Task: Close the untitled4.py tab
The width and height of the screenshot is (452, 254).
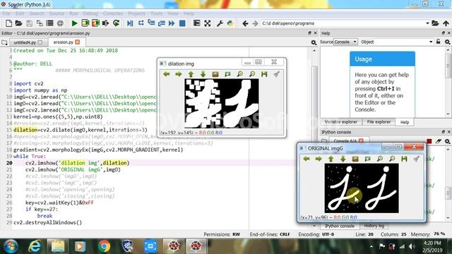Action: point(40,42)
